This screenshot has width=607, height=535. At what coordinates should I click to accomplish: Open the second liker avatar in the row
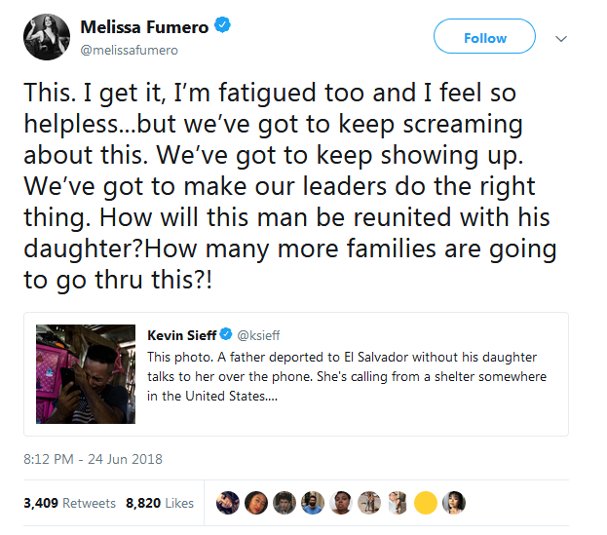coord(255,503)
